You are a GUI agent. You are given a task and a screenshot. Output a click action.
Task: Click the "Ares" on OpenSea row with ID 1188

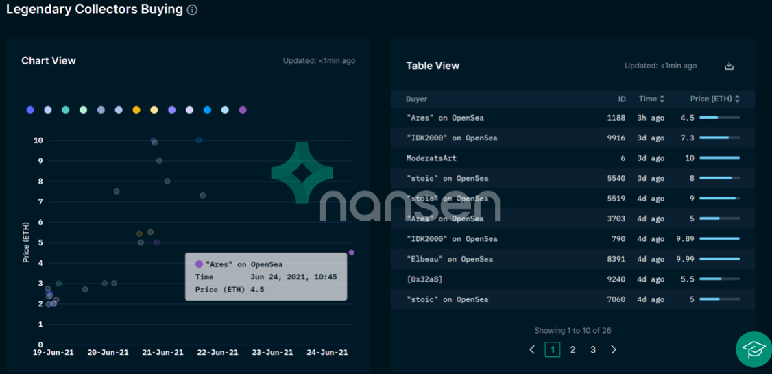coord(572,118)
